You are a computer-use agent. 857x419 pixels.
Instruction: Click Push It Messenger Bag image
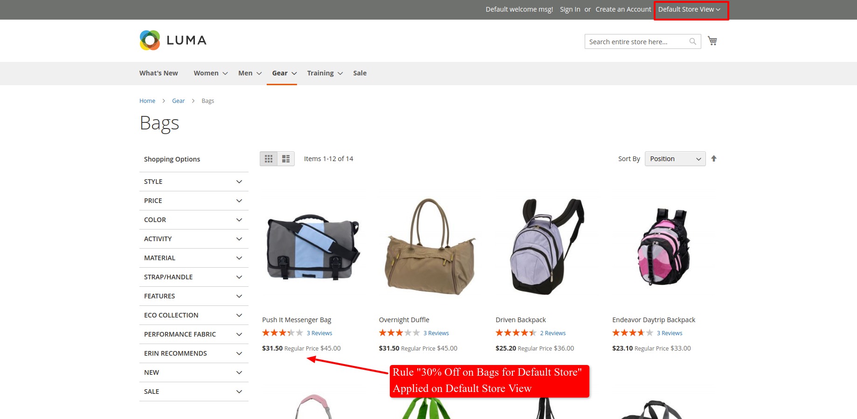[313, 247]
